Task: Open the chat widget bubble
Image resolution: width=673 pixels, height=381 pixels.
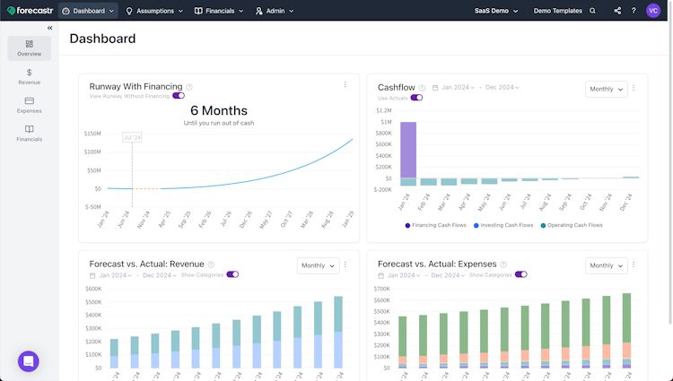Action: [29, 361]
